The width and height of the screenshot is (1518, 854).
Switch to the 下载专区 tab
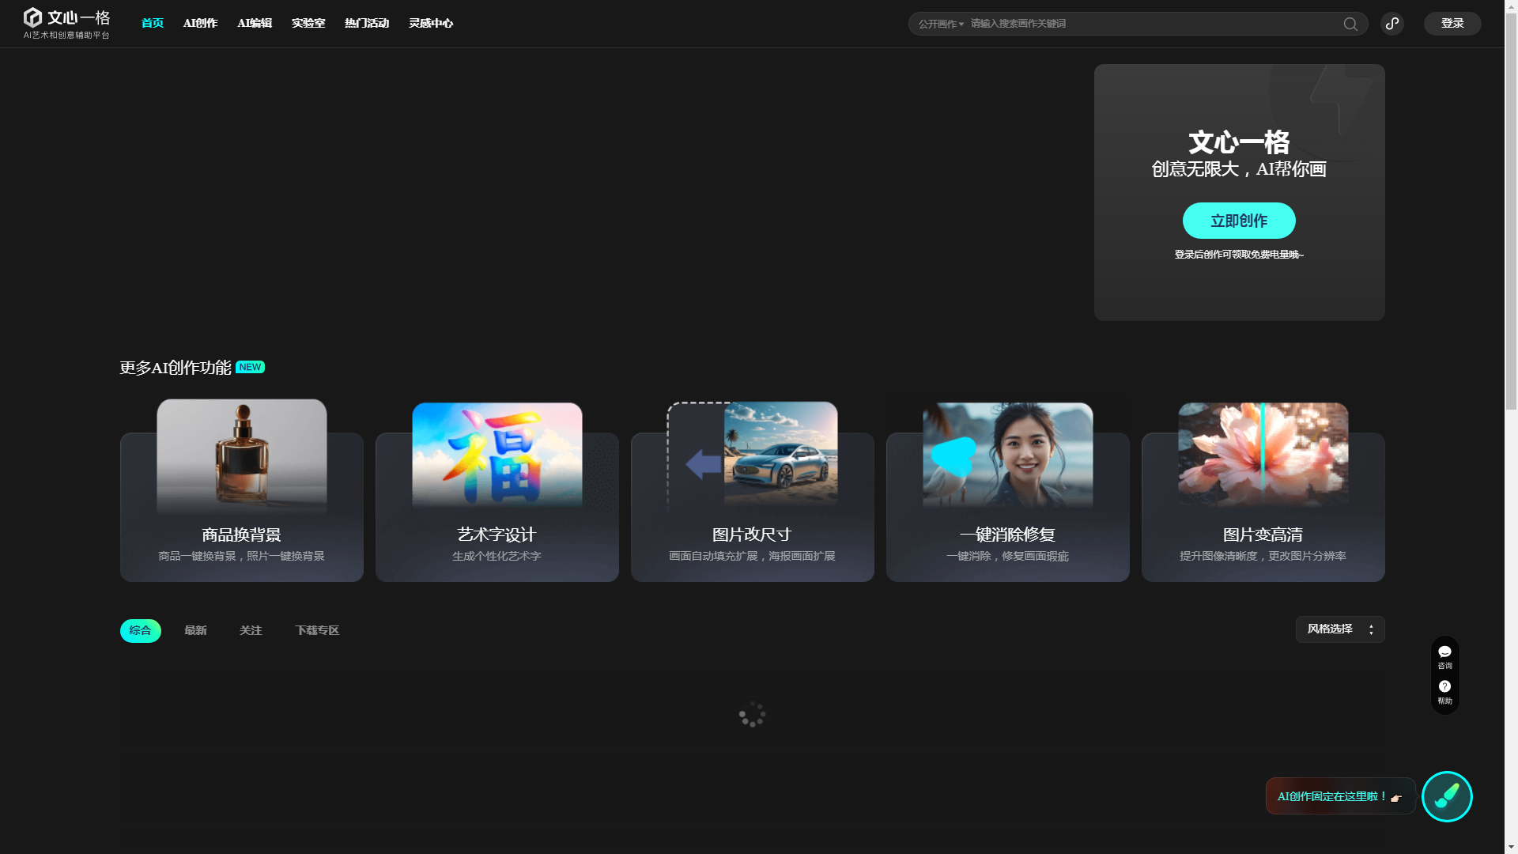[317, 630]
